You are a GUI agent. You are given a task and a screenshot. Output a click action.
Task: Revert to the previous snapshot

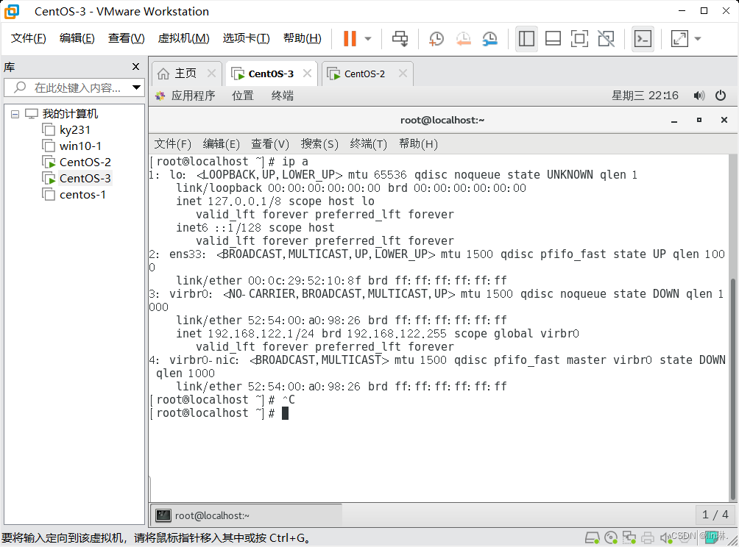tap(463, 39)
